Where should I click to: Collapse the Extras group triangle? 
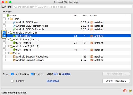pos(8,53)
